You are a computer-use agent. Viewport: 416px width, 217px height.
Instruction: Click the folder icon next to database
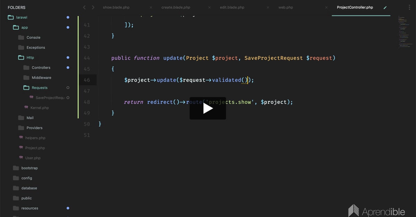[16, 188]
